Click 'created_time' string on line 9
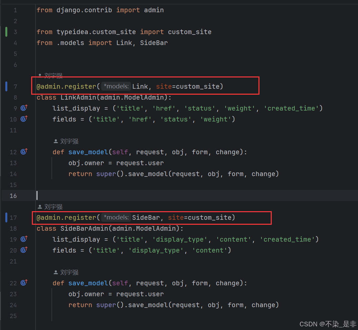 (x=291, y=109)
